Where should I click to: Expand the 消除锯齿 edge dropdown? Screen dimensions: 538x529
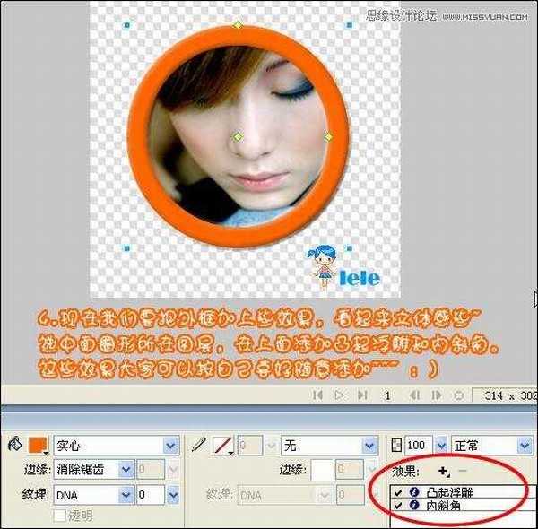[x=126, y=469]
